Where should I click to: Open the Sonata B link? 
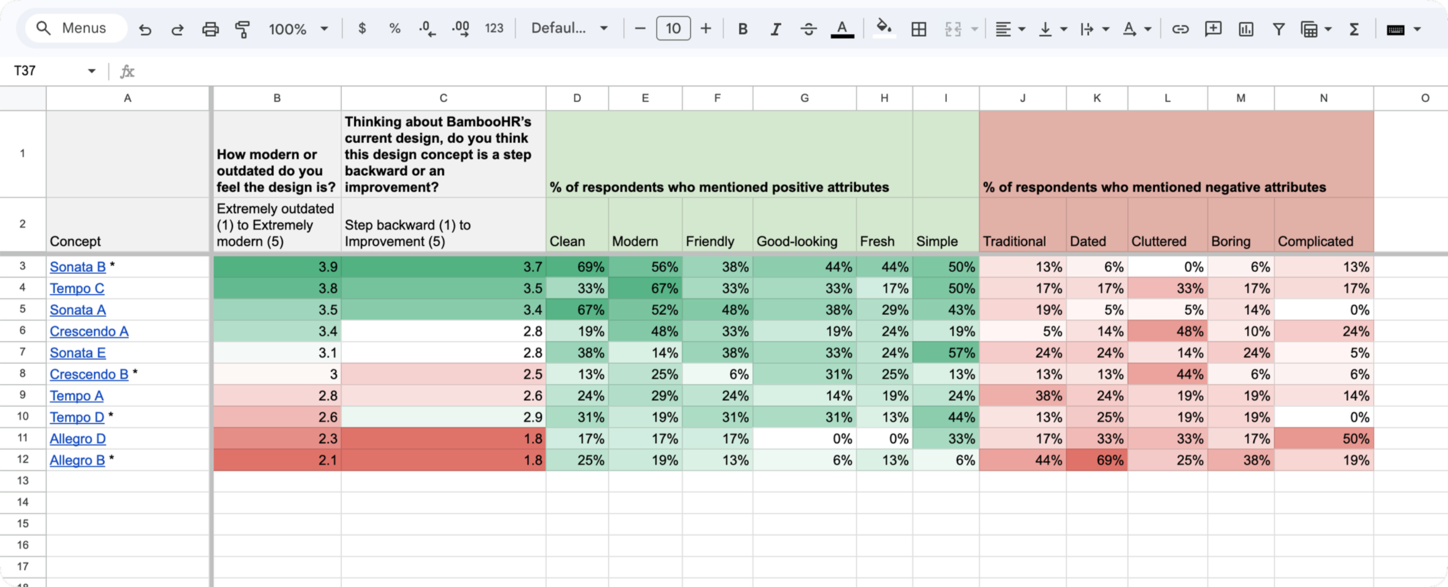(77, 267)
